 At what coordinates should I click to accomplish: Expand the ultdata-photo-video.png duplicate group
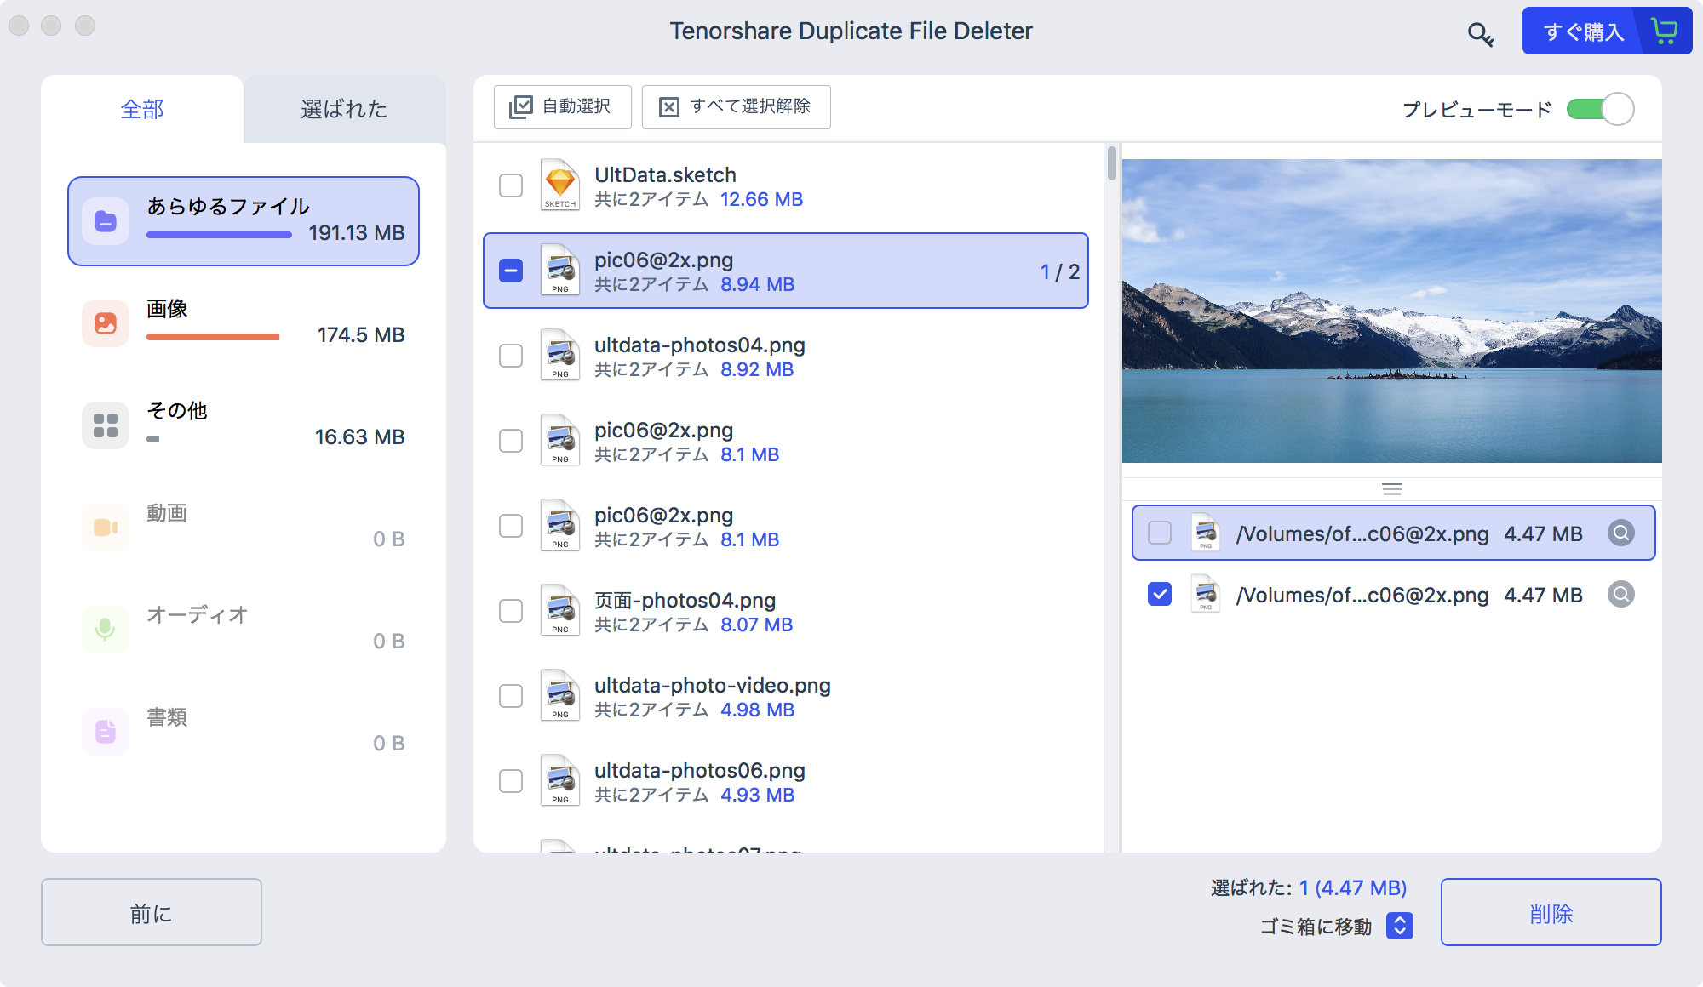pyautogui.click(x=712, y=696)
